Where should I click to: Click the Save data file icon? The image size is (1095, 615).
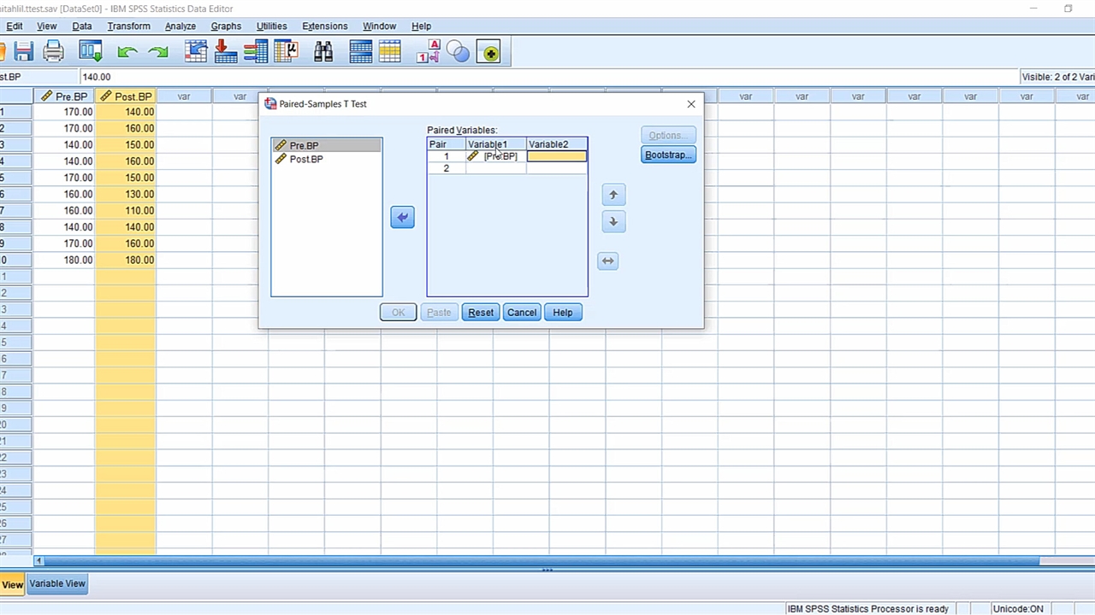click(x=23, y=53)
